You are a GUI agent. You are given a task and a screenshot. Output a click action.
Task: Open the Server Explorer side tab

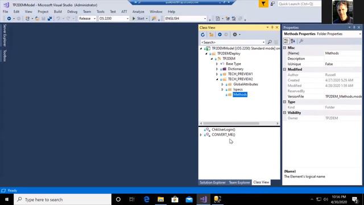tap(5, 35)
